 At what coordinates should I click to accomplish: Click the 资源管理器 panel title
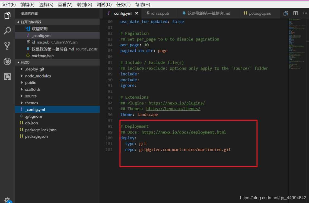click(29, 13)
